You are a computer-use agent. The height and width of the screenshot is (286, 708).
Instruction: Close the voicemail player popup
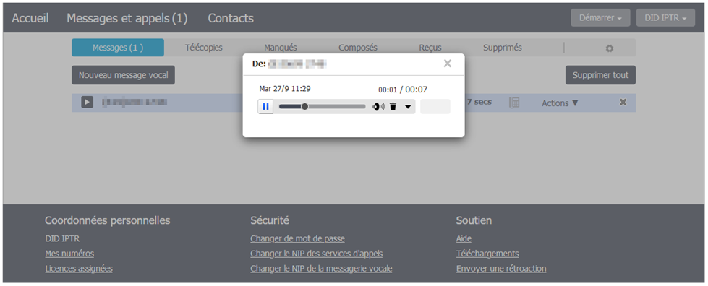[448, 64]
